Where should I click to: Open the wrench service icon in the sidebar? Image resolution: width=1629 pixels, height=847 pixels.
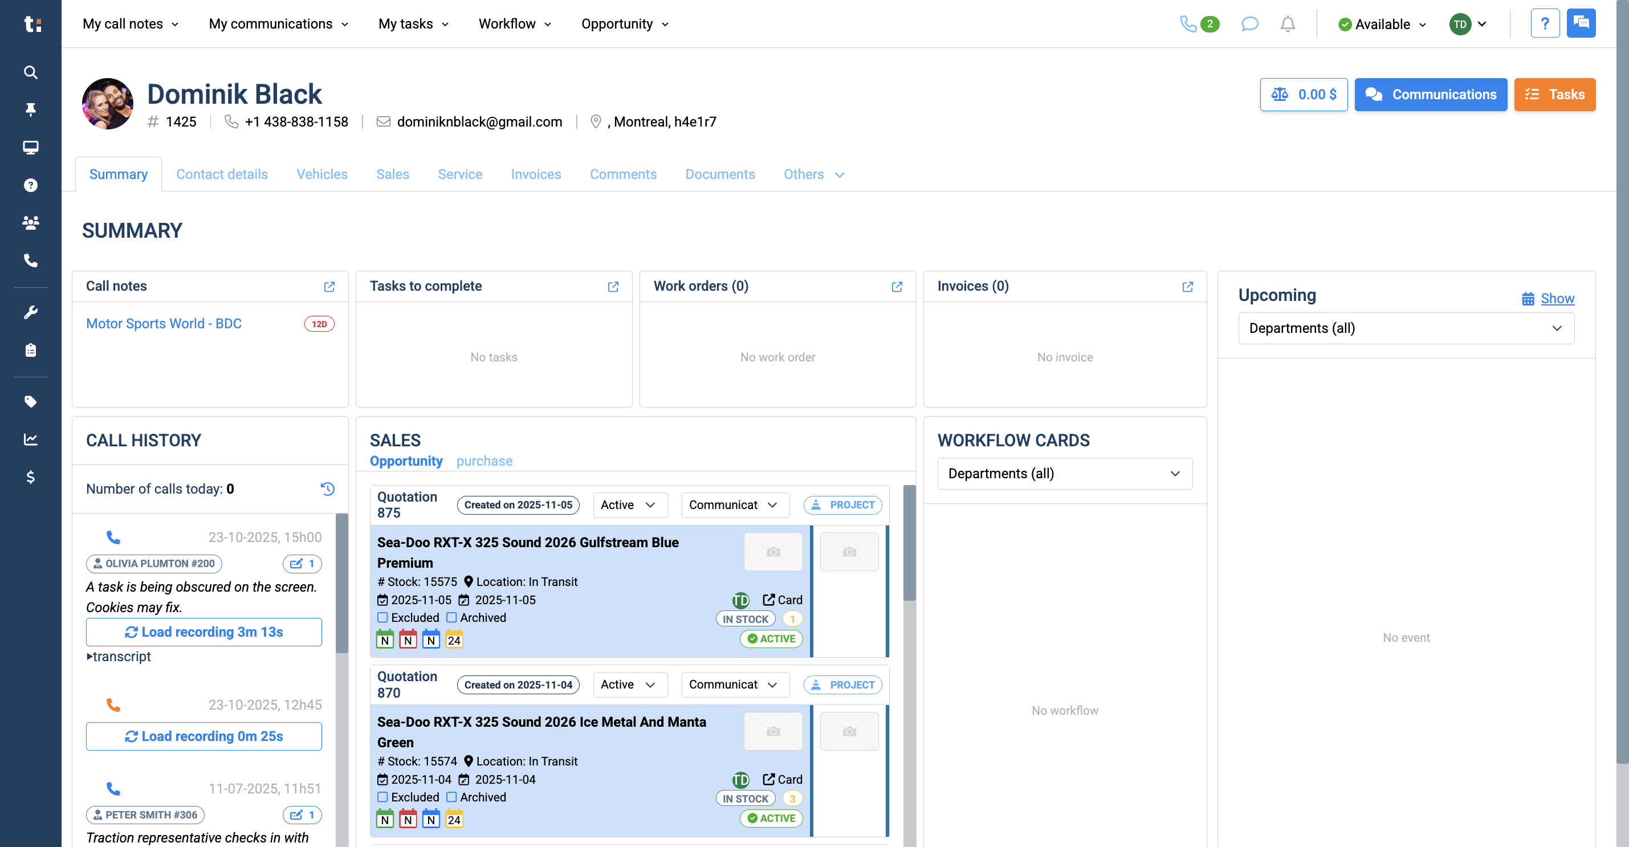(x=30, y=312)
